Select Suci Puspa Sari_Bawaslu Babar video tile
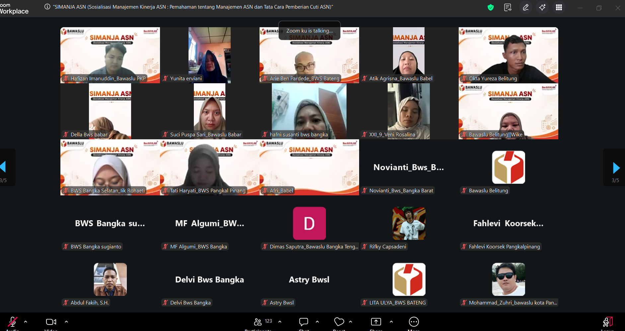The height and width of the screenshot is (331, 625). coord(209,111)
